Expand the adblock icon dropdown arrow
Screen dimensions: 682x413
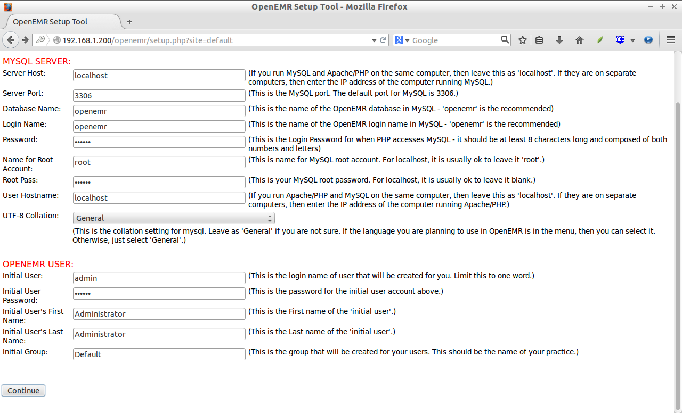[x=632, y=40]
